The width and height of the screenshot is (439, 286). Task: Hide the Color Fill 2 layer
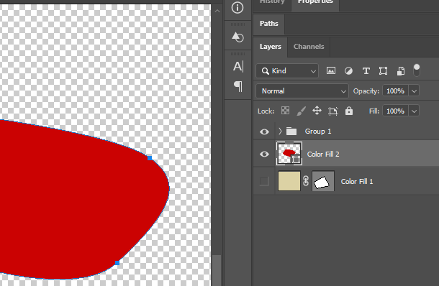click(264, 154)
